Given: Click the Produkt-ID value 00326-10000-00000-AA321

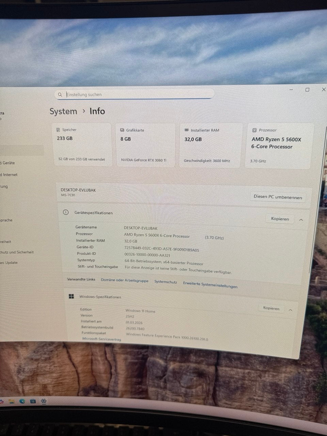Looking at the screenshot, I should point(147,254).
